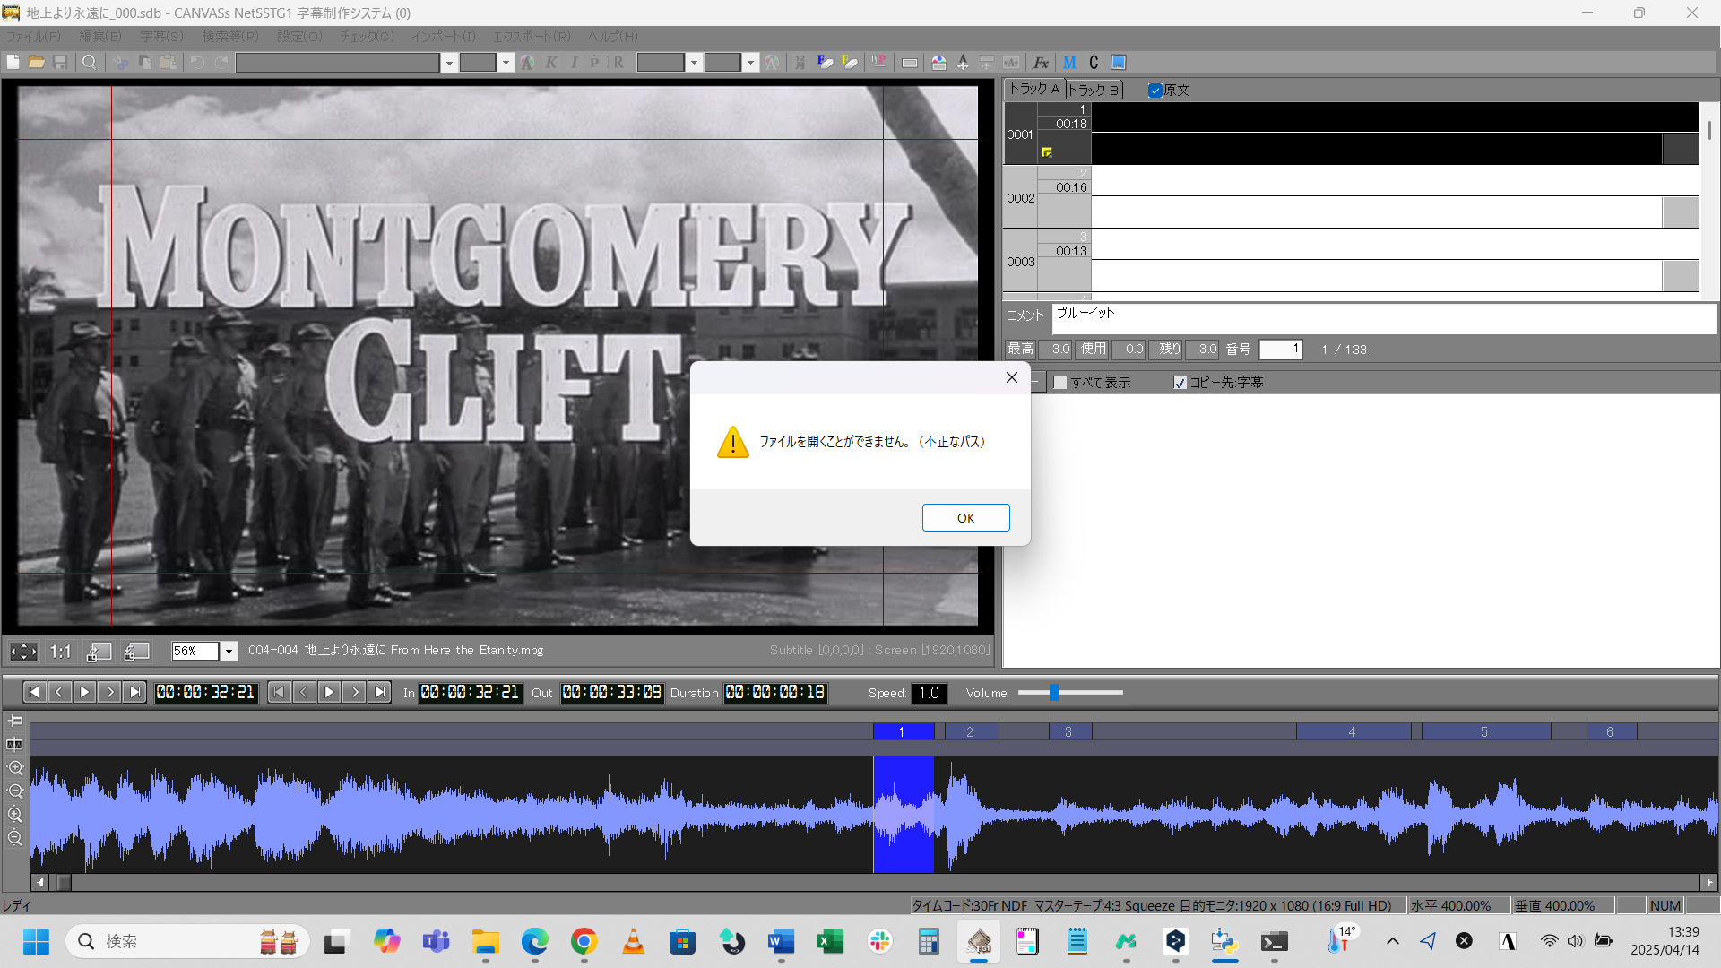Toggle the 原文 checkbox
This screenshot has width=1721, height=968.
1155,91
